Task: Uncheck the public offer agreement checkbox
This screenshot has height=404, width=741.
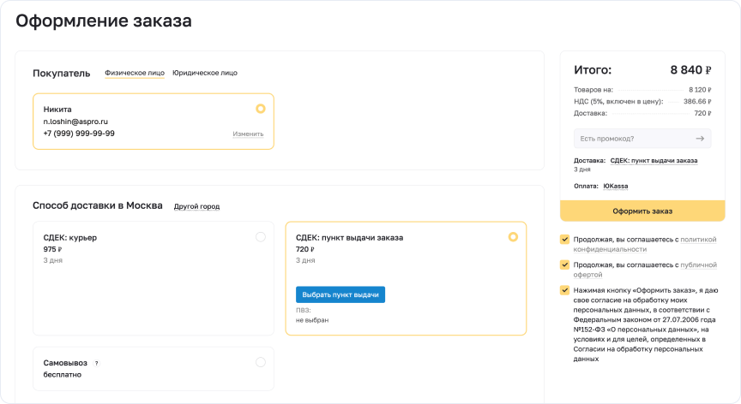Action: (564, 265)
